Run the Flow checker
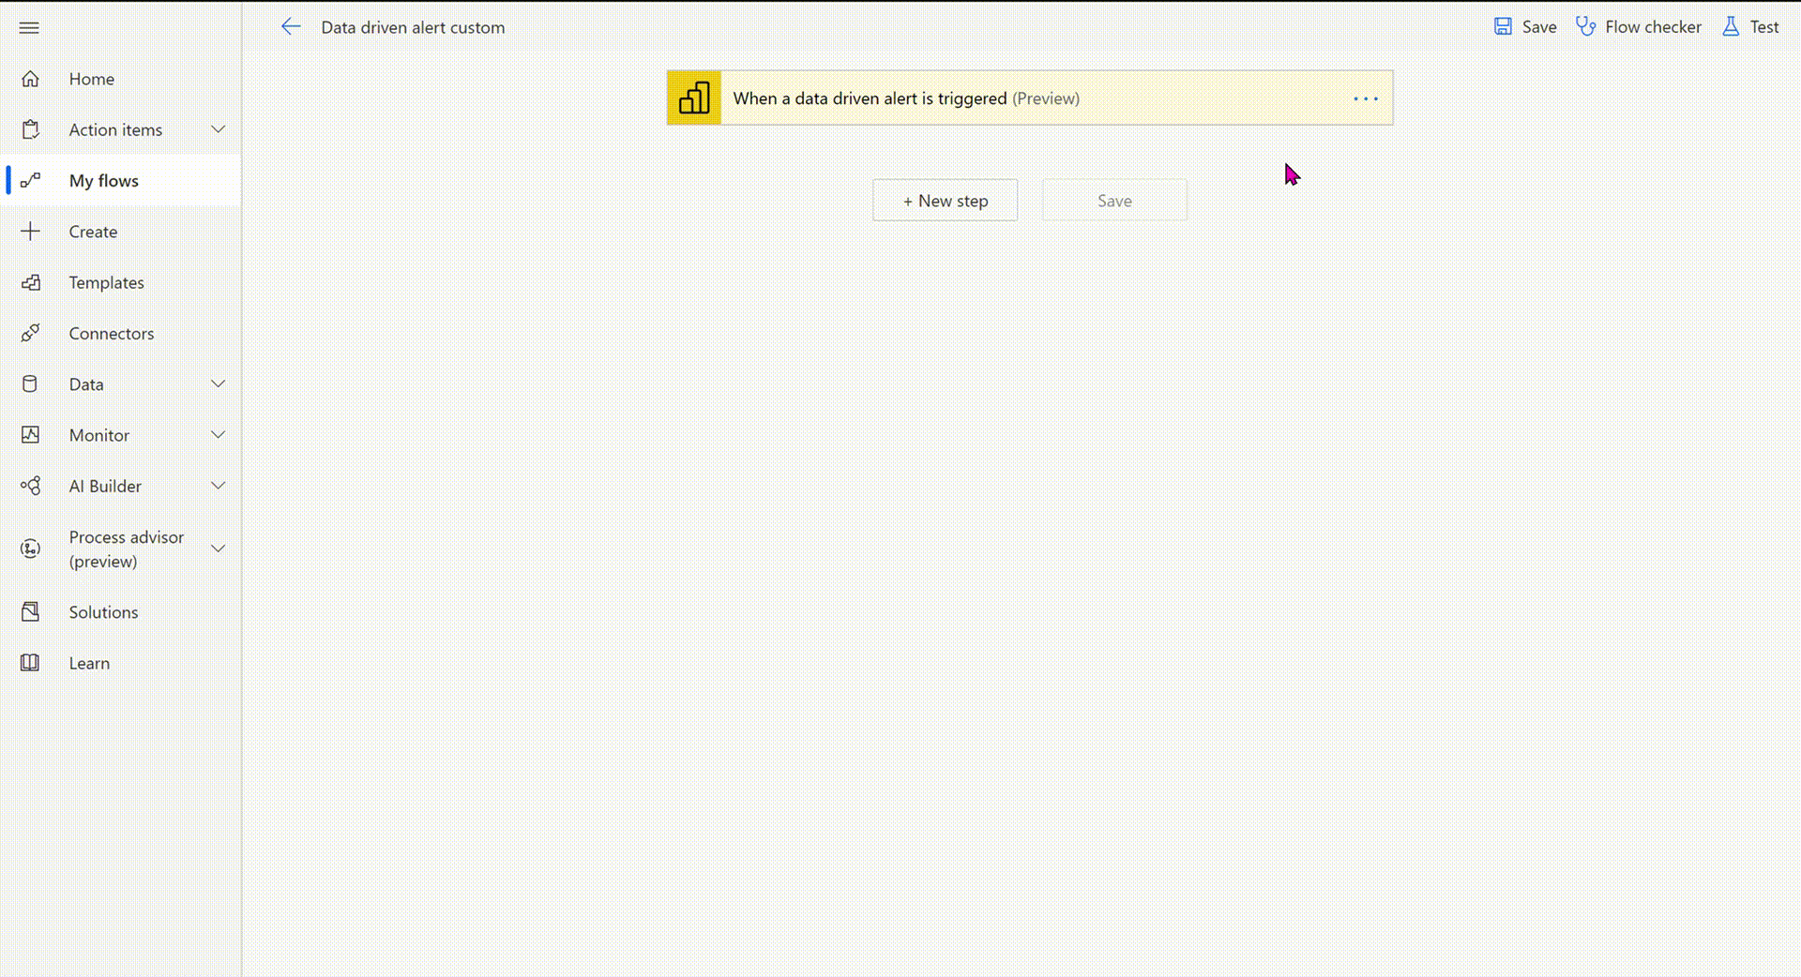Image resolution: width=1801 pixels, height=977 pixels. (x=1639, y=27)
